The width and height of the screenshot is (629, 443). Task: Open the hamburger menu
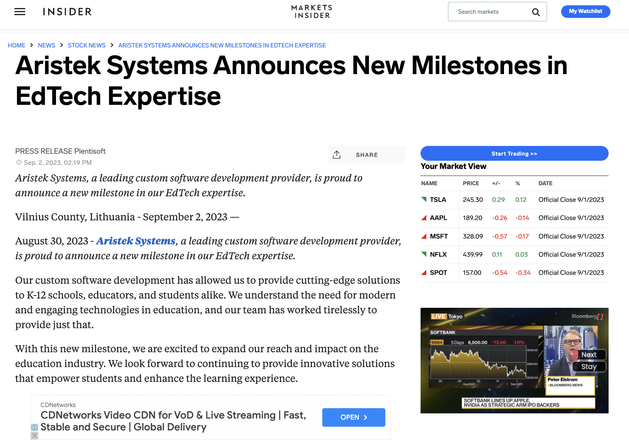click(x=20, y=12)
